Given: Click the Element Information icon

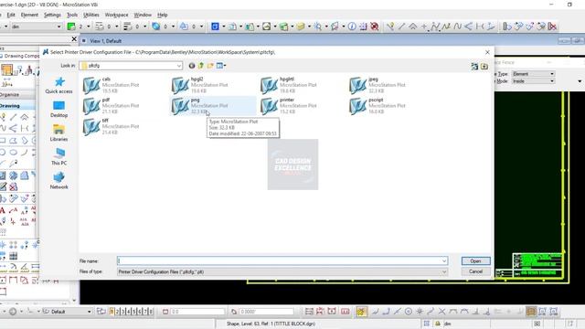Looking at the screenshot, I should pyautogui.click(x=352, y=27).
